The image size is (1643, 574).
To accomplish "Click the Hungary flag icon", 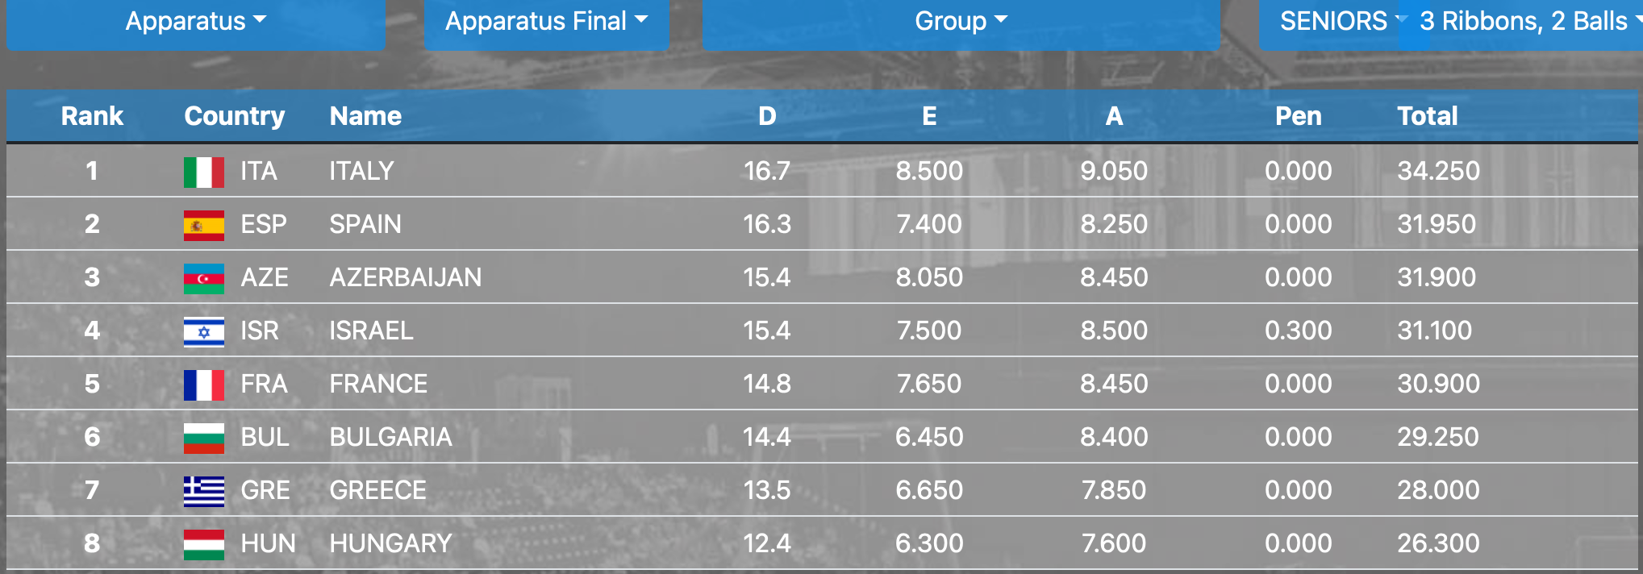I will tap(203, 544).
